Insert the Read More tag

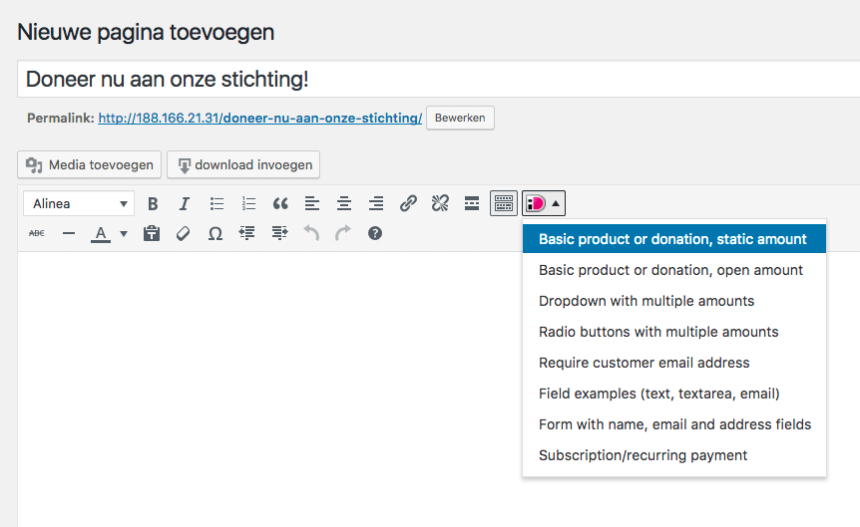[x=472, y=204]
